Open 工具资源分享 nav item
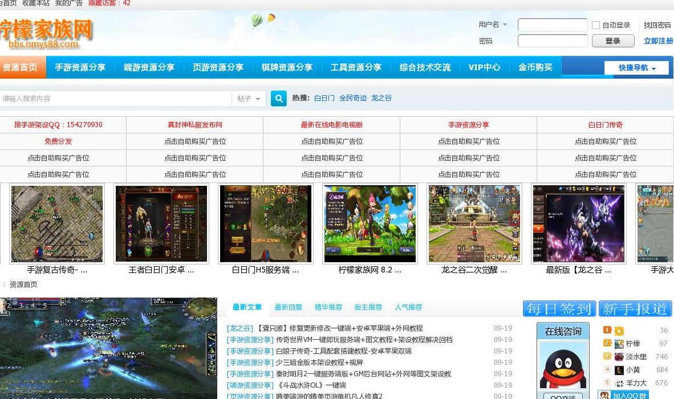The width and height of the screenshot is (674, 399). 356,67
